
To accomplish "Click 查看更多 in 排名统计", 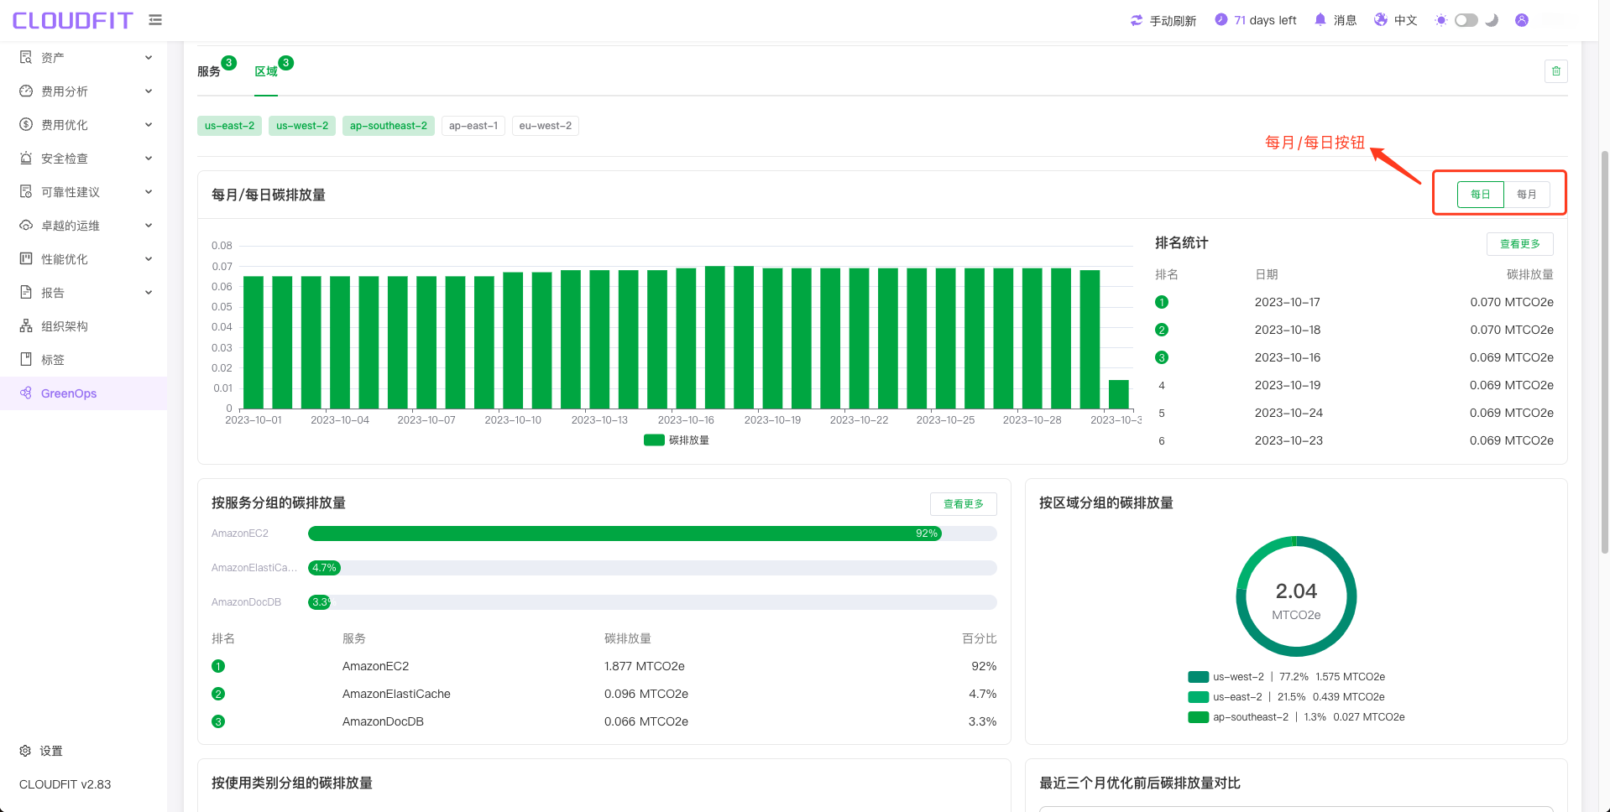I will tap(1520, 244).
